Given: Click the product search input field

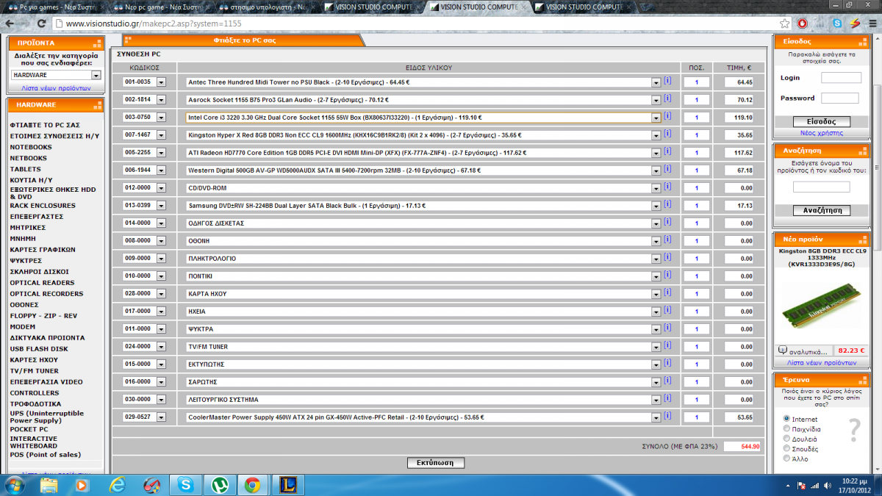Looking at the screenshot, I should [821, 187].
